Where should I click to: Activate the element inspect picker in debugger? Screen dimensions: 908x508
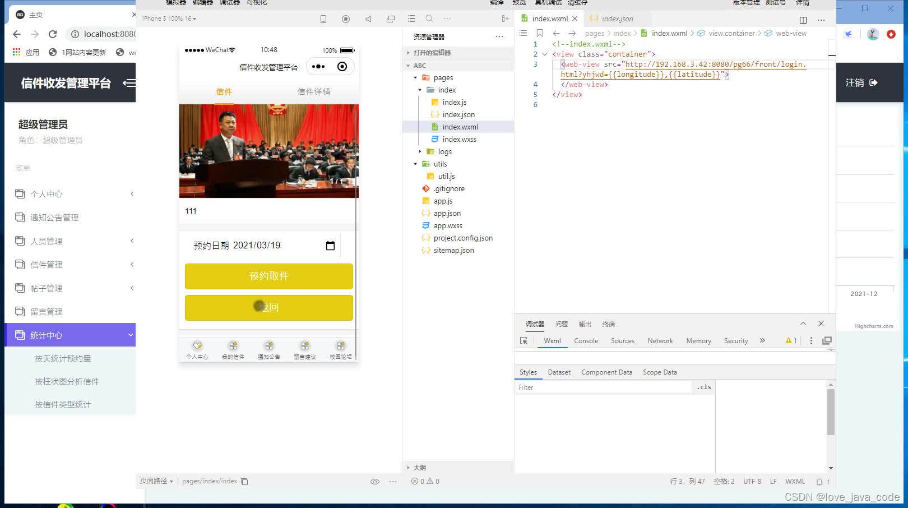click(524, 341)
